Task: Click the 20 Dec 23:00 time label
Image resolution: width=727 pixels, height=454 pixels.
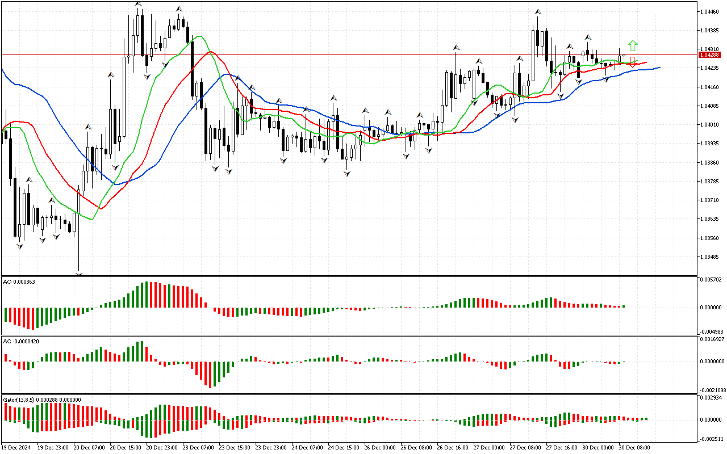Action: tap(162, 447)
